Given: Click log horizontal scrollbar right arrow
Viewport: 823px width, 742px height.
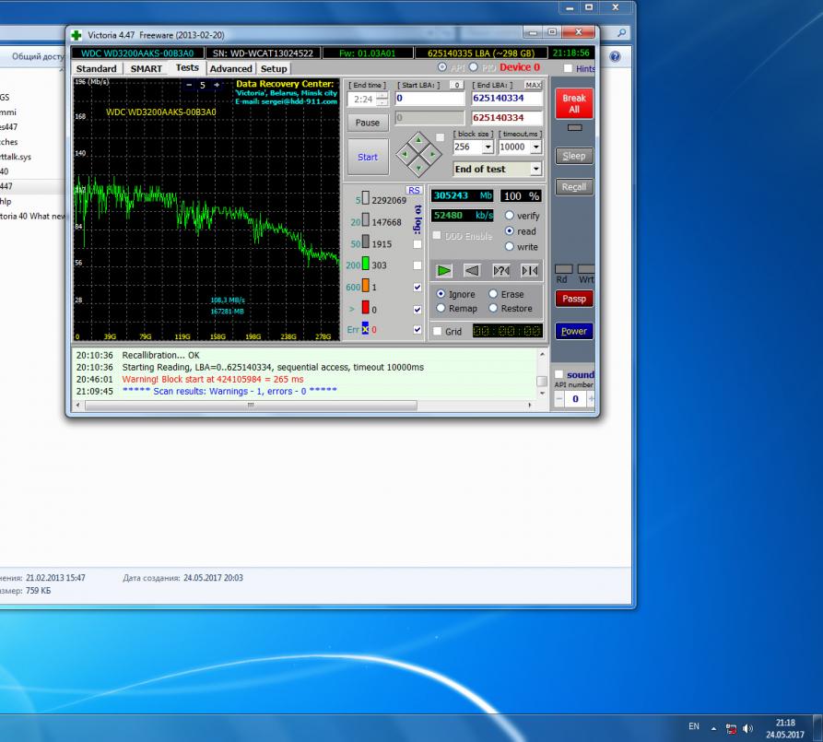Looking at the screenshot, I should click(530, 405).
